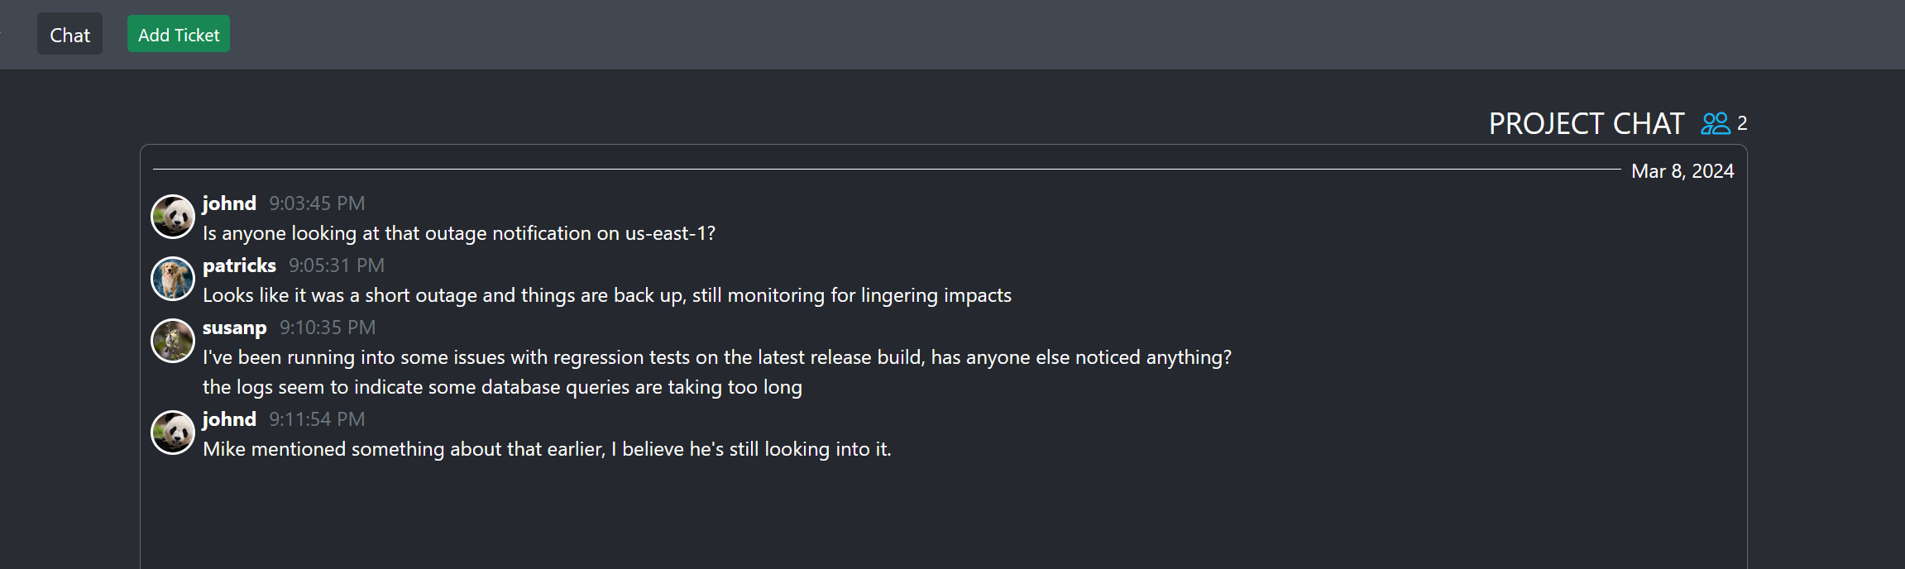Select the us-east-1 outage message text
The width and height of the screenshot is (1905, 569).
460,233
